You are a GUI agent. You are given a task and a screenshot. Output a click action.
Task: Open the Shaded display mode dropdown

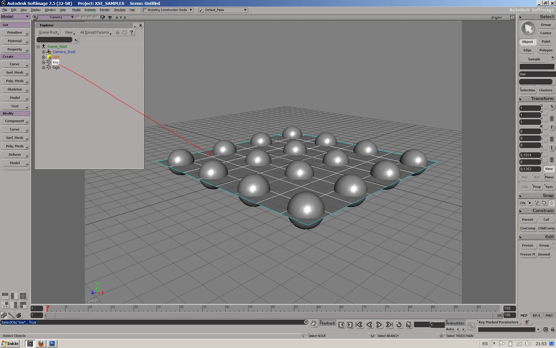496,17
